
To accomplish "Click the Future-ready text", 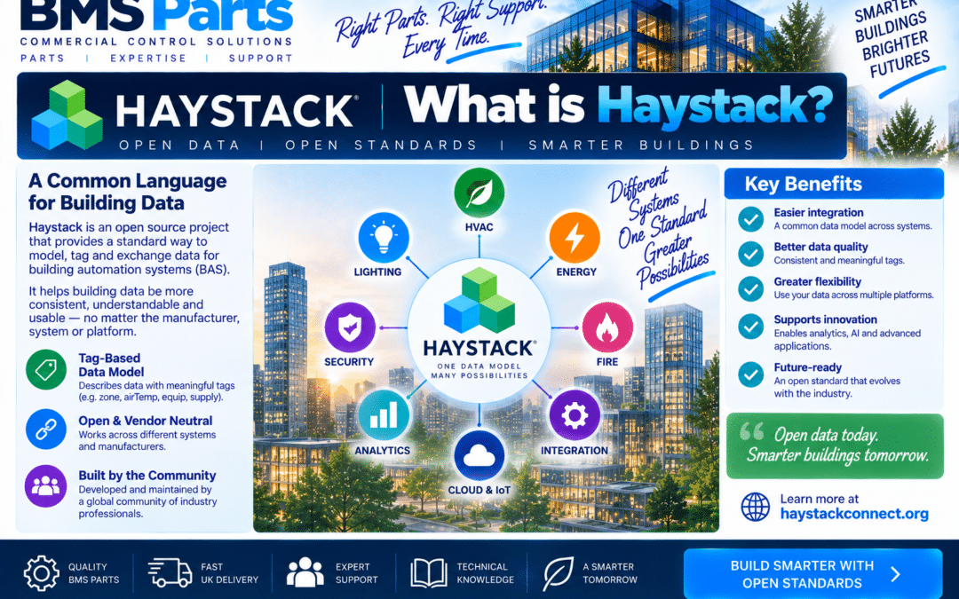I will pos(807,367).
